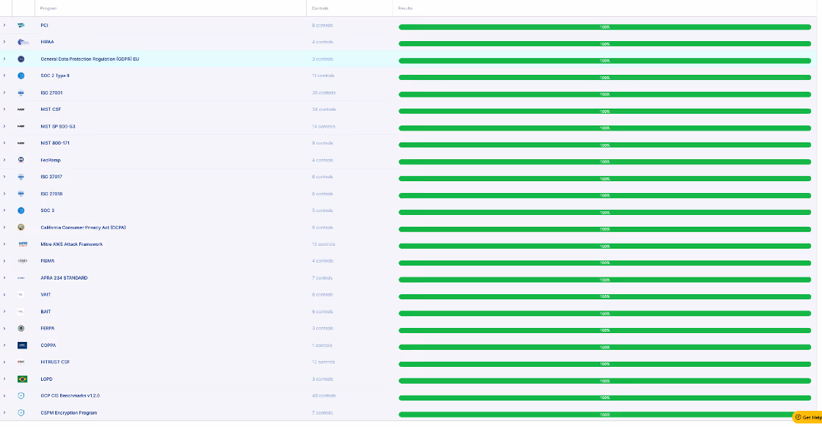Viewport: 822px width, 427px height.
Task: Click the LGPD 100% results bar
Action: click(x=605, y=381)
